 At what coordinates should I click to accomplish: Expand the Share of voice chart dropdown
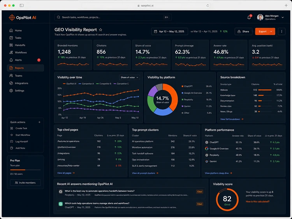click(129, 77)
